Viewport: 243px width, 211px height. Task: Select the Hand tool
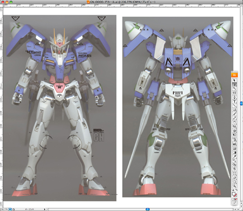234,182
